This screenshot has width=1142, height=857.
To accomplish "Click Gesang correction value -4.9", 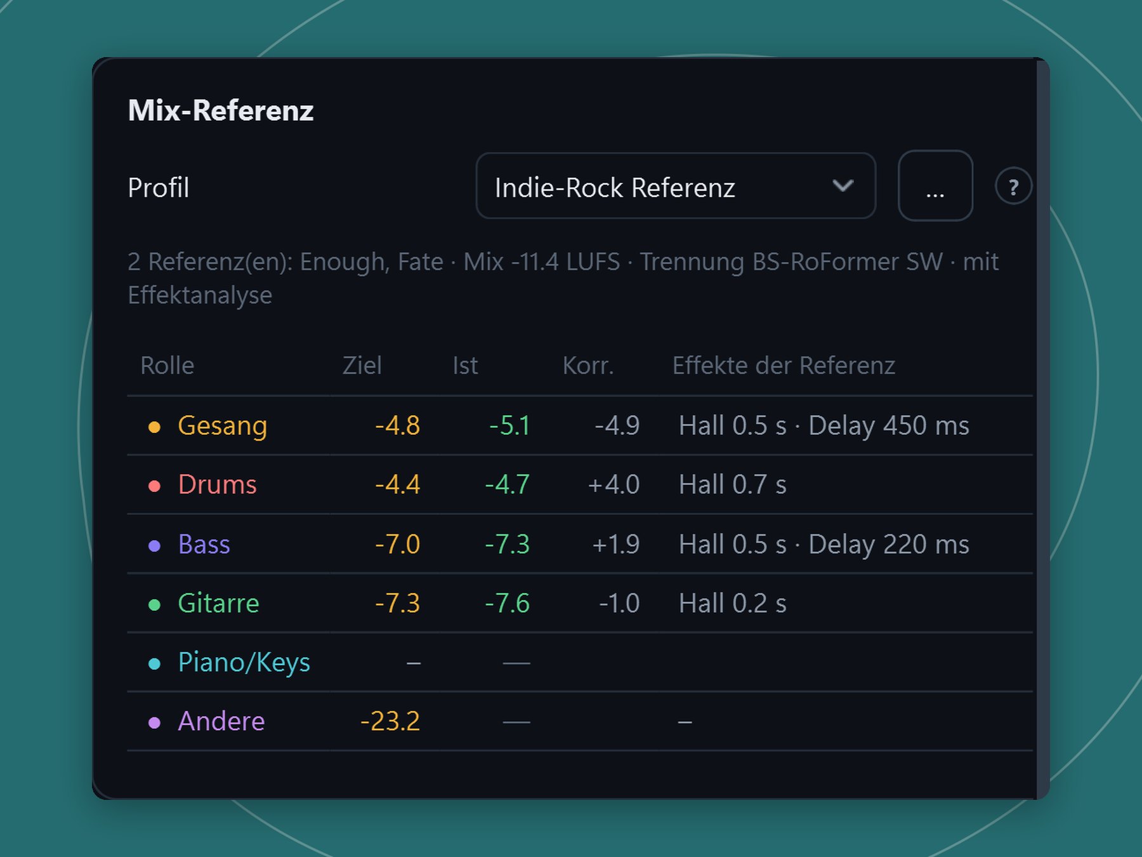I will click(x=617, y=426).
